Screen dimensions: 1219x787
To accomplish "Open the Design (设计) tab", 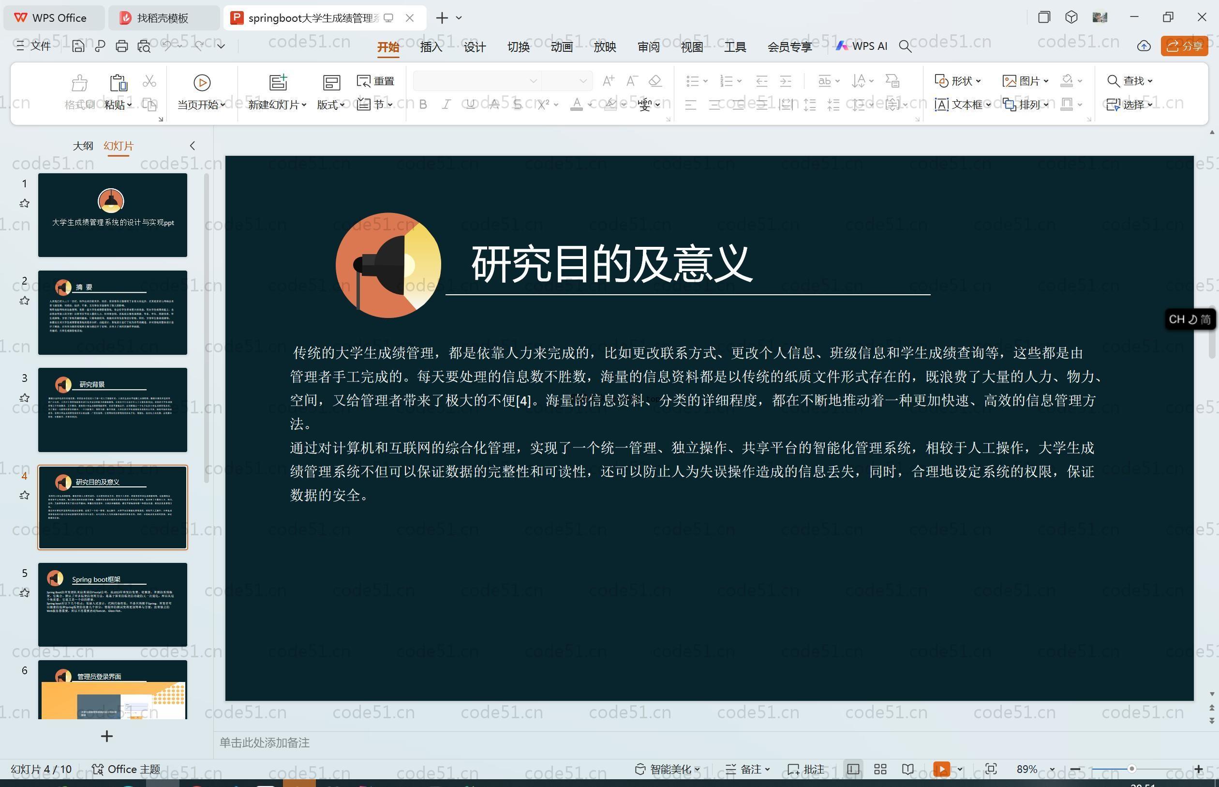I will click(x=475, y=47).
